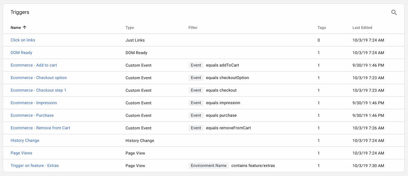408x176 pixels.
Task: Open Ecommerce - Checkout option trigger
Action: (39, 78)
